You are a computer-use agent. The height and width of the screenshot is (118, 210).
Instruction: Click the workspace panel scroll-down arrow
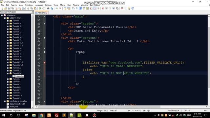click(32, 107)
